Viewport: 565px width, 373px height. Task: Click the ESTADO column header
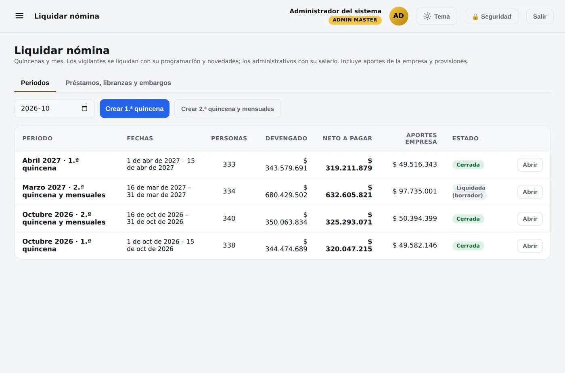pos(465,138)
